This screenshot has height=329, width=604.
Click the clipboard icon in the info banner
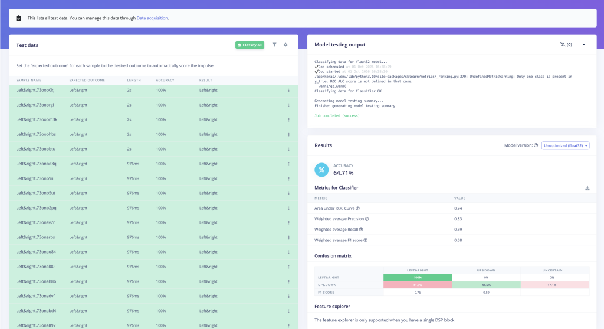pyautogui.click(x=18, y=18)
